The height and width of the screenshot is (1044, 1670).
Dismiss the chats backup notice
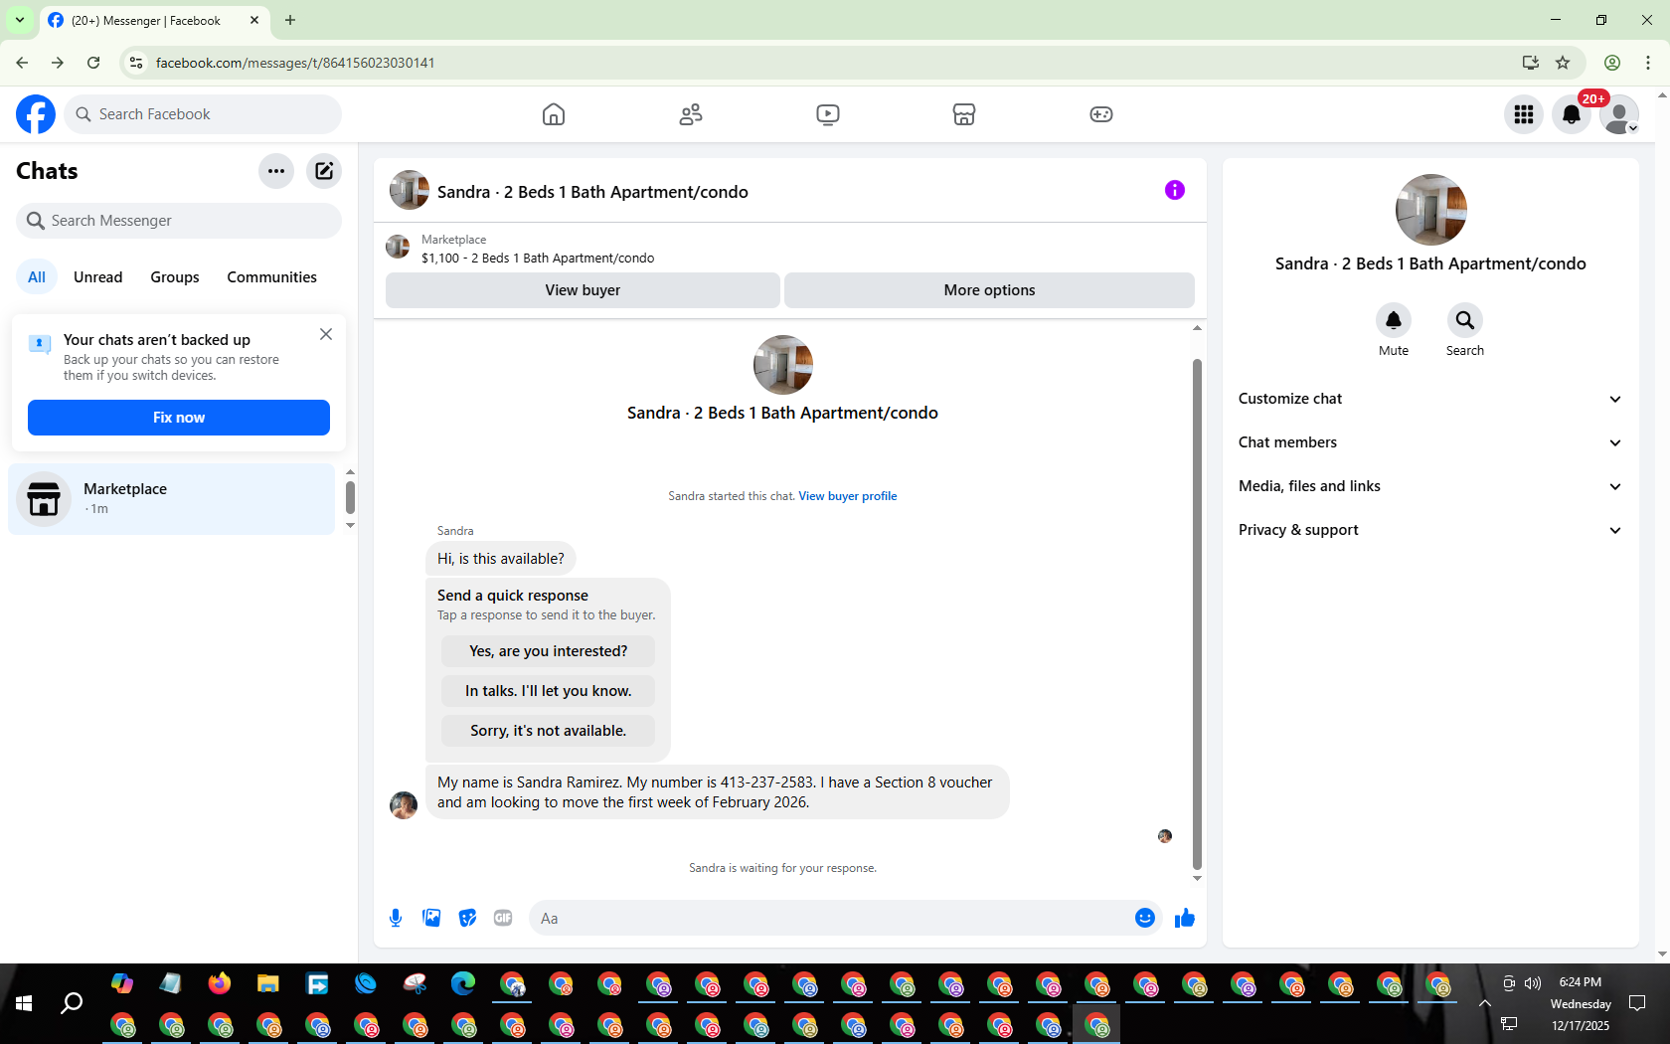[x=326, y=334]
